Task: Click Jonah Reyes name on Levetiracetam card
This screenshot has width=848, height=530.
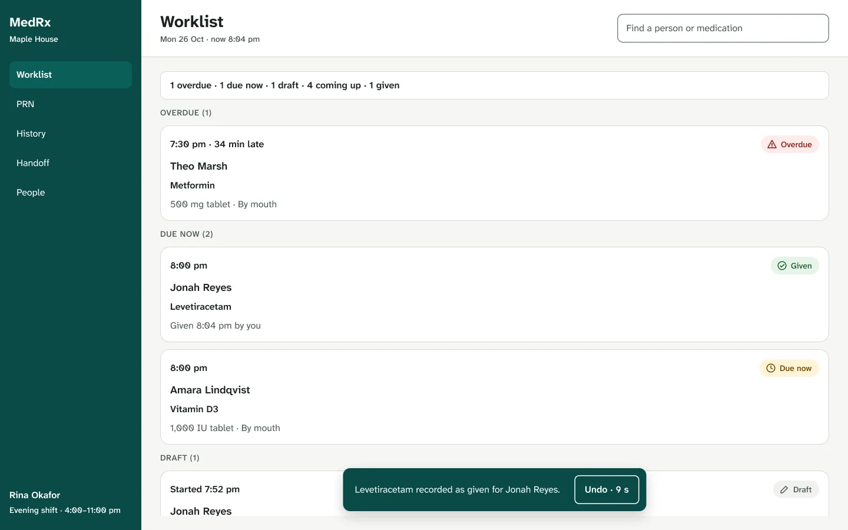Action: point(201,287)
